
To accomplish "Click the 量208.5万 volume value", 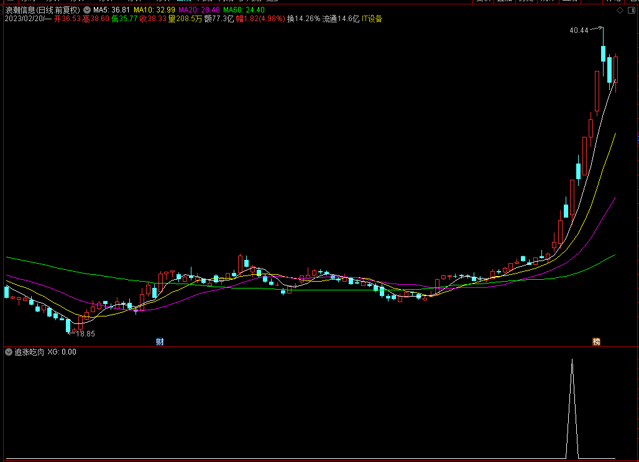I will pyautogui.click(x=185, y=19).
